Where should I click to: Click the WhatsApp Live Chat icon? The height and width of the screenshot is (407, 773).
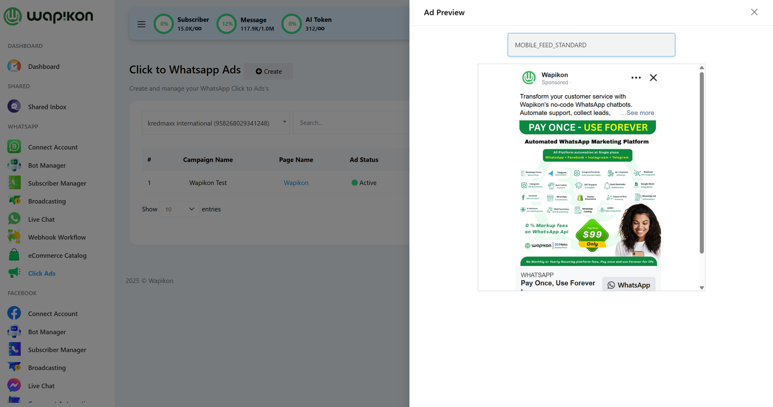(x=14, y=219)
